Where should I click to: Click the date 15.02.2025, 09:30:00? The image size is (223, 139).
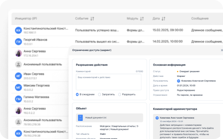tap(168, 30)
